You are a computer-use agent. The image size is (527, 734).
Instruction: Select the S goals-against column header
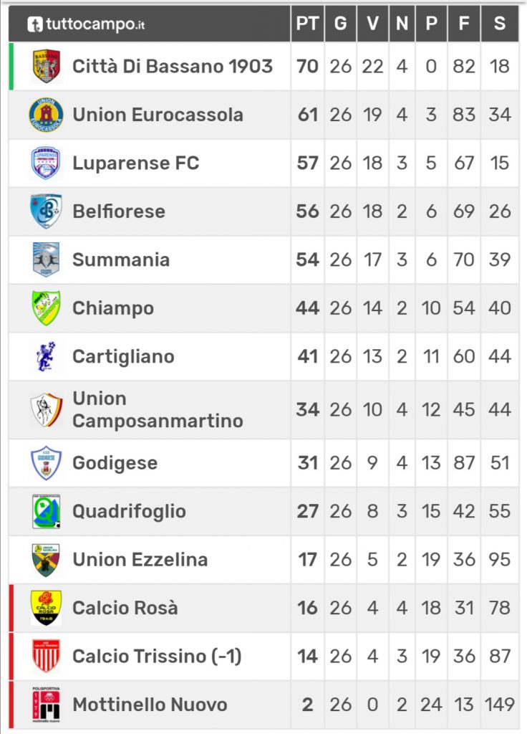click(500, 24)
